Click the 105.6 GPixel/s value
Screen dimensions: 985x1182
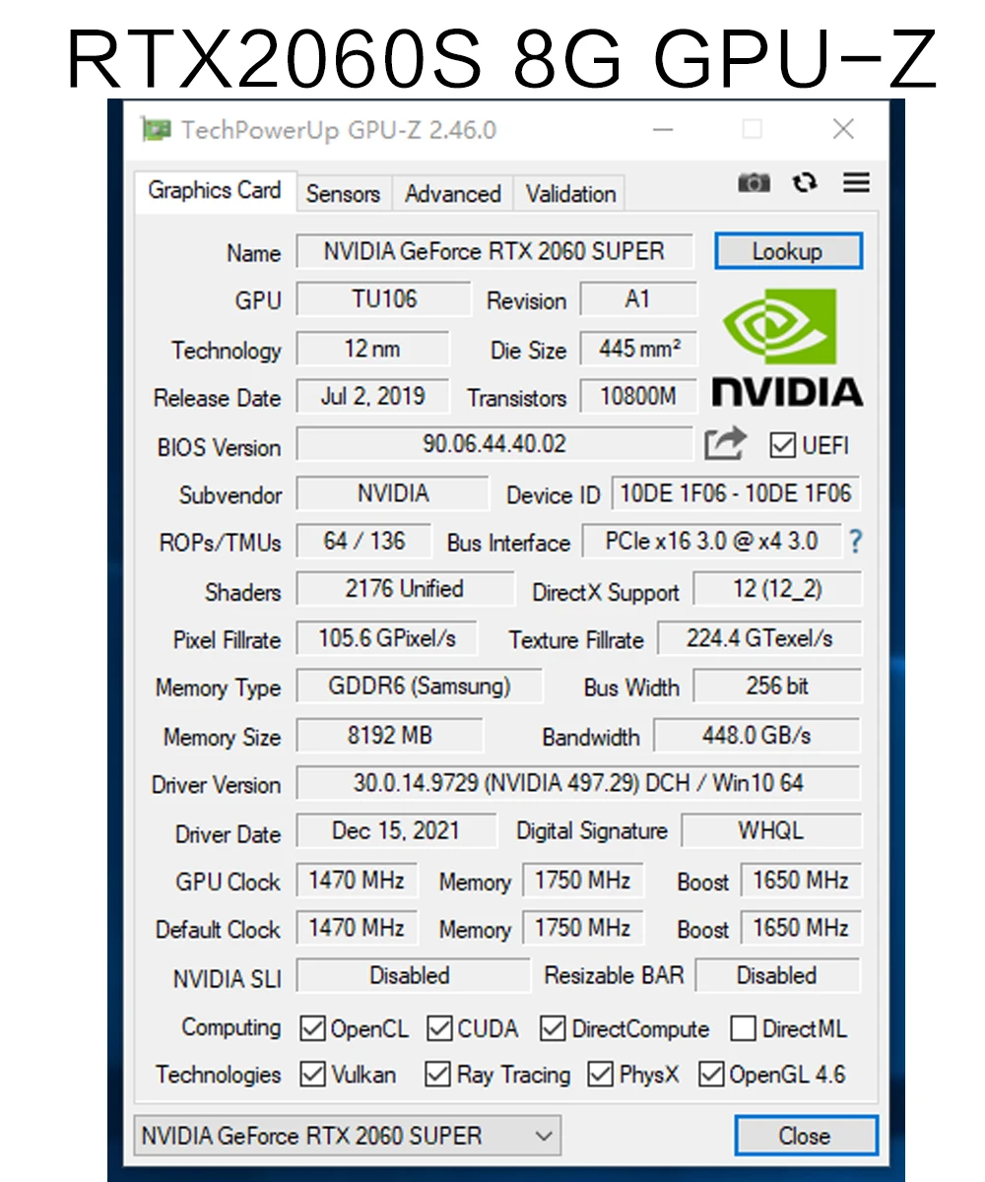click(x=386, y=638)
